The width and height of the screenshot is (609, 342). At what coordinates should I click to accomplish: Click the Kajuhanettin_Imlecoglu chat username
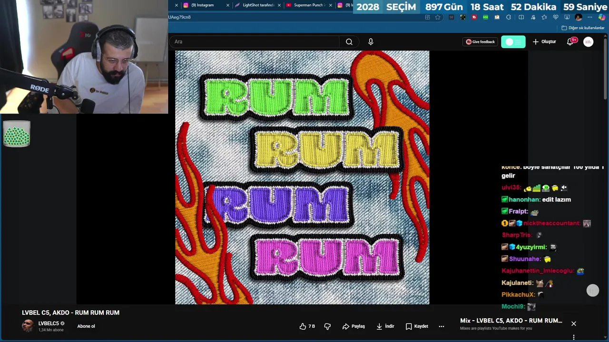(x=538, y=271)
